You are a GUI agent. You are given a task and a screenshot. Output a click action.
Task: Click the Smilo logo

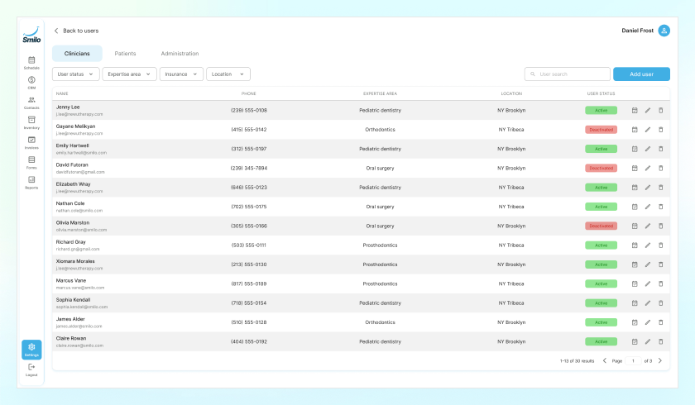pos(31,35)
